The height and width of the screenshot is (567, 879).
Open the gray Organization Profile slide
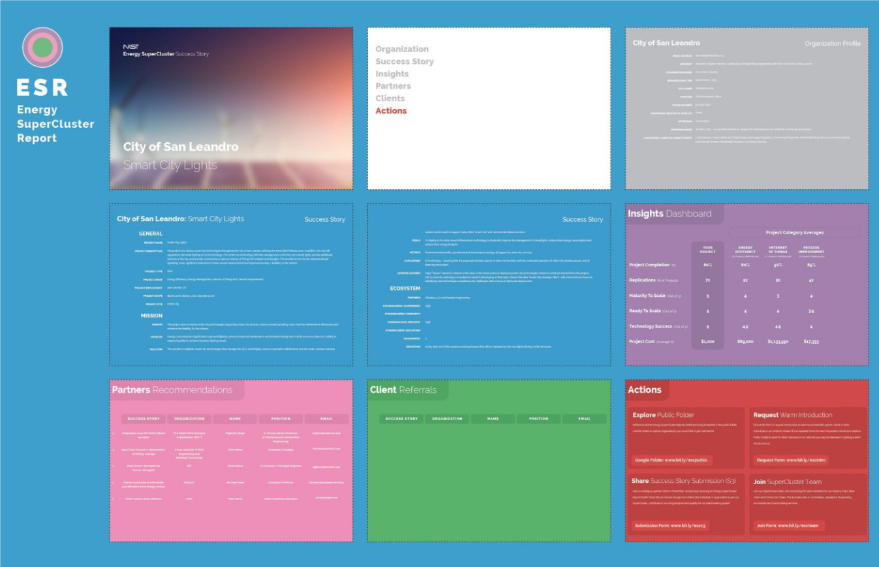[747, 108]
